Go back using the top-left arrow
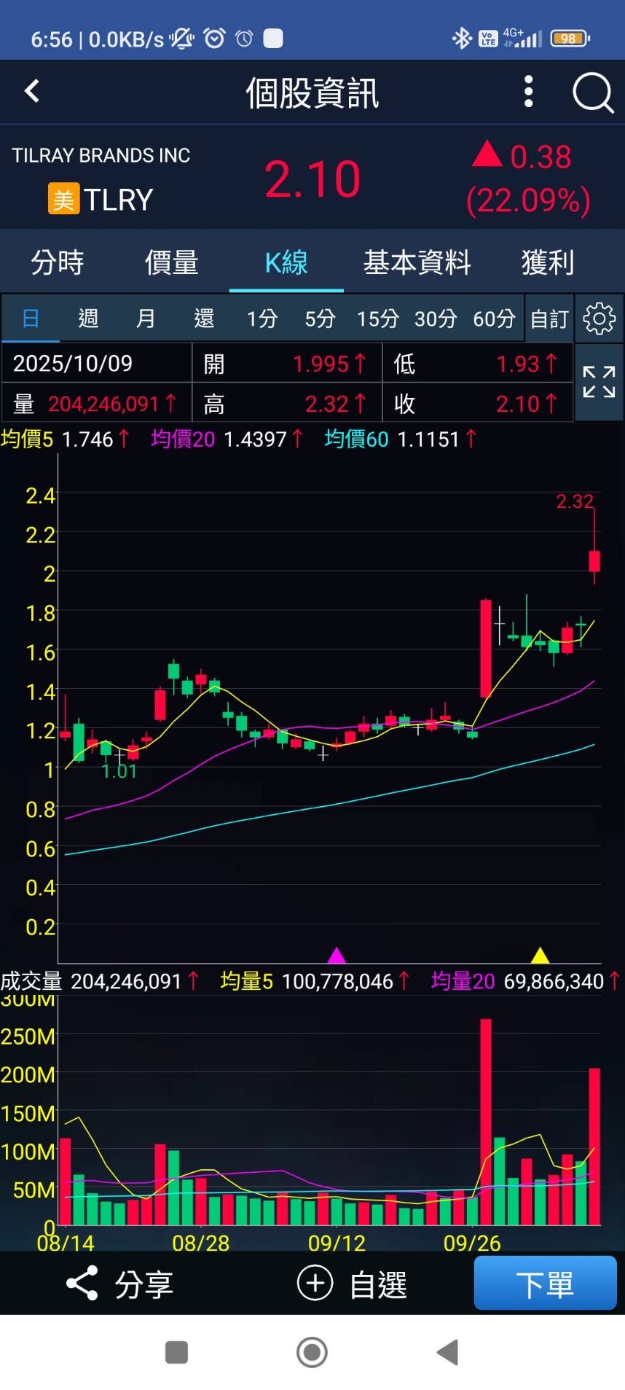 (31, 92)
